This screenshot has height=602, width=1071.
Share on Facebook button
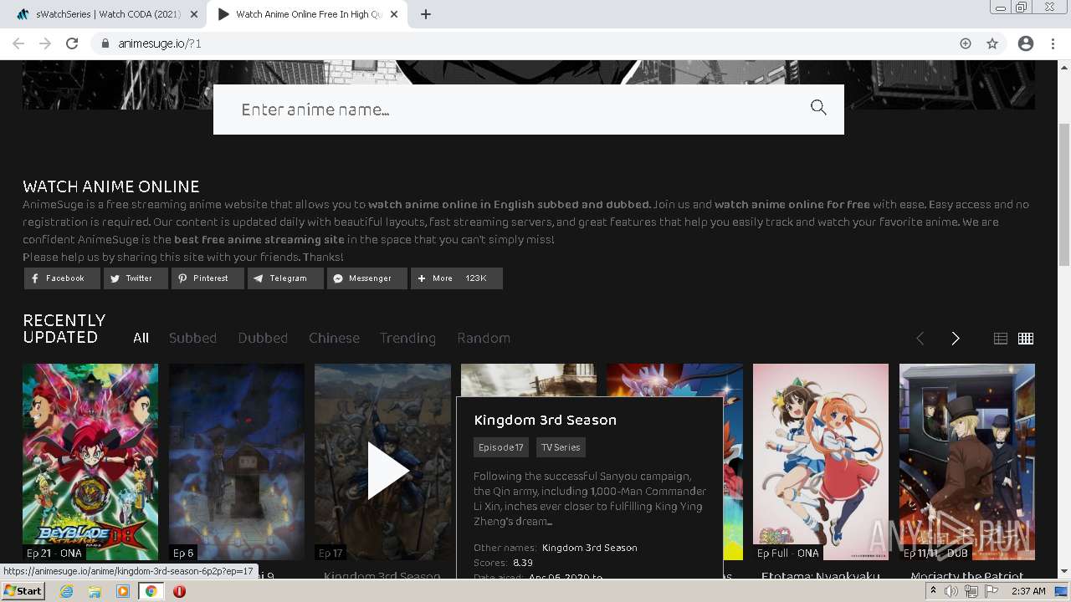pyautogui.click(x=62, y=278)
